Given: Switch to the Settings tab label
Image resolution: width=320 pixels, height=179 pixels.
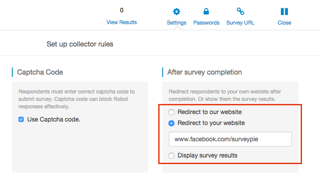Looking at the screenshot, I should coord(177,23).
